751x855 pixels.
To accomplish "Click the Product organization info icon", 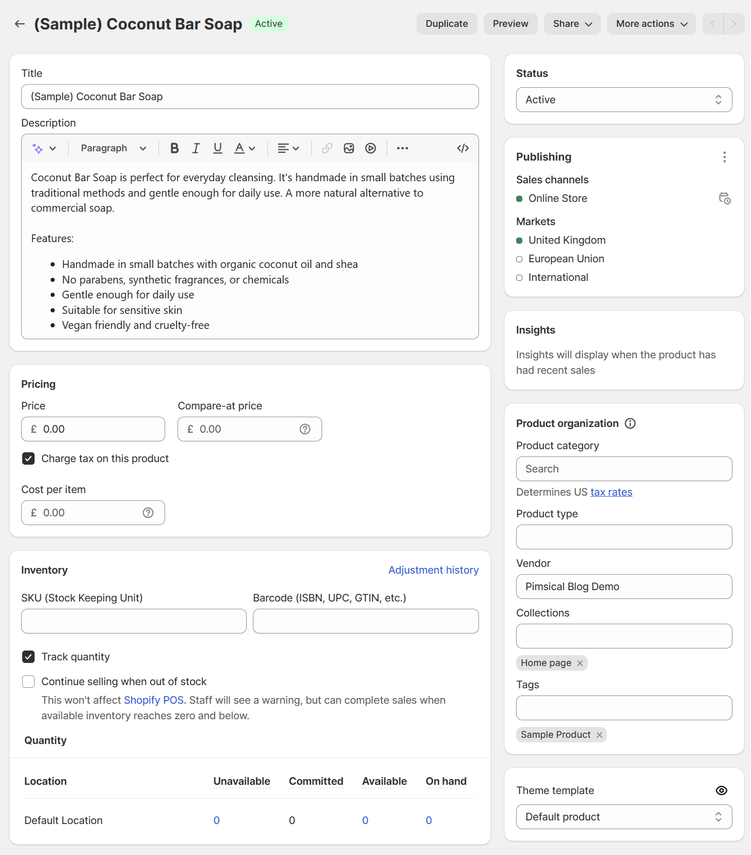I will tap(630, 423).
